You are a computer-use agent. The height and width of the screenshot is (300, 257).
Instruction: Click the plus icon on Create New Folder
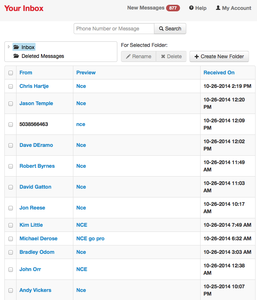point(197,56)
